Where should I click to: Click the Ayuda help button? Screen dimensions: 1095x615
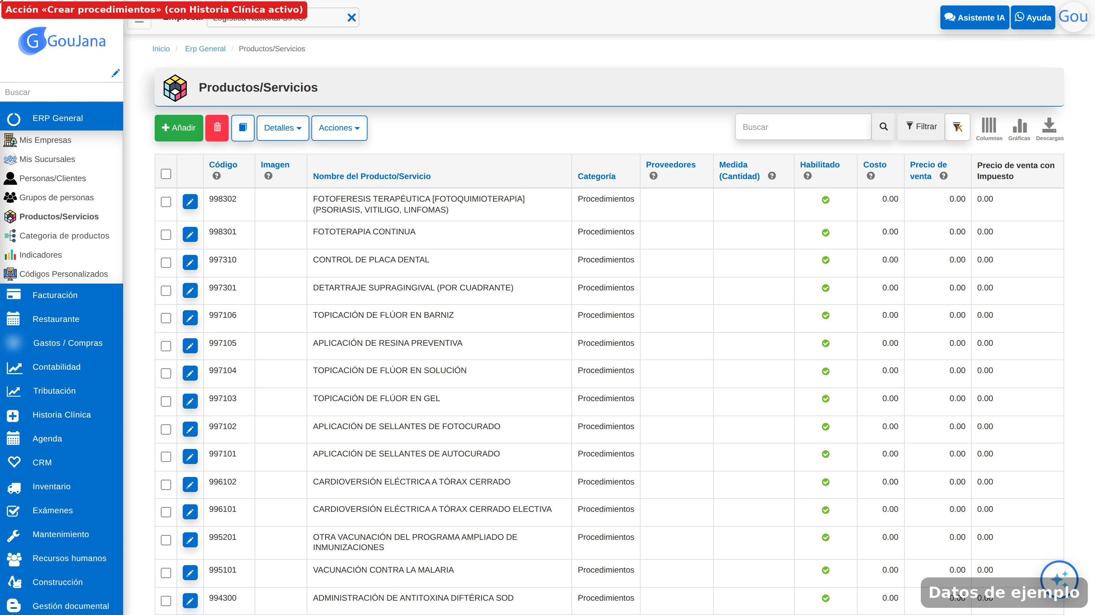click(1032, 17)
